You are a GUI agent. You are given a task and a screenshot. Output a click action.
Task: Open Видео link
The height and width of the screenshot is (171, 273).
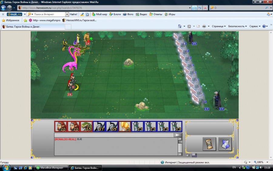(x=141, y=14)
